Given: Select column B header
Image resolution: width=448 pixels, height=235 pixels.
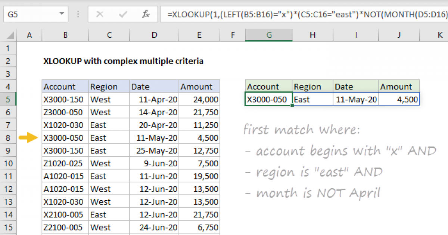Looking at the screenshot, I should tap(65, 35).
